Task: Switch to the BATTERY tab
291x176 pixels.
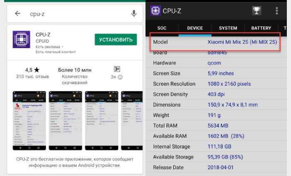Action: [261, 28]
